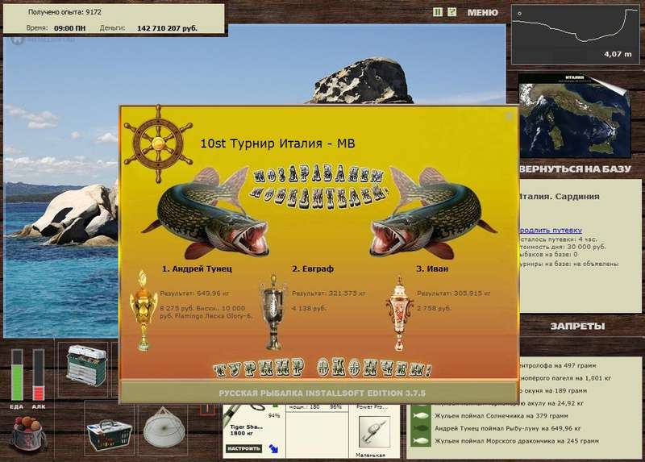This screenshot has height=462, width=645.
Task: Click the blue arrow beside НАСТРОИТЬ
Action: [x=273, y=448]
